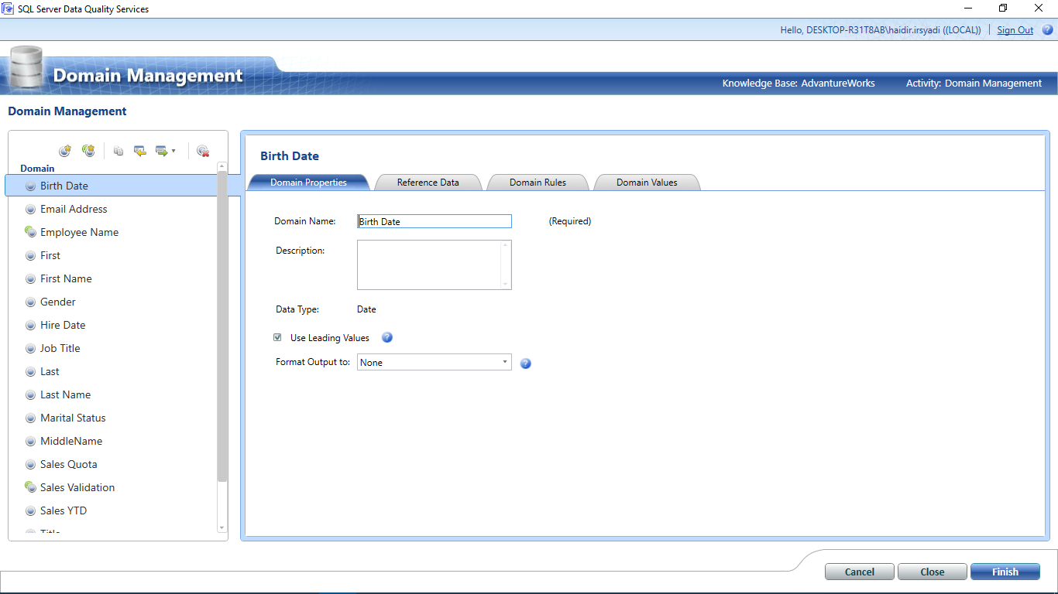Image resolution: width=1058 pixels, height=594 pixels.
Task: Sign Out of the session
Action: point(1015,29)
